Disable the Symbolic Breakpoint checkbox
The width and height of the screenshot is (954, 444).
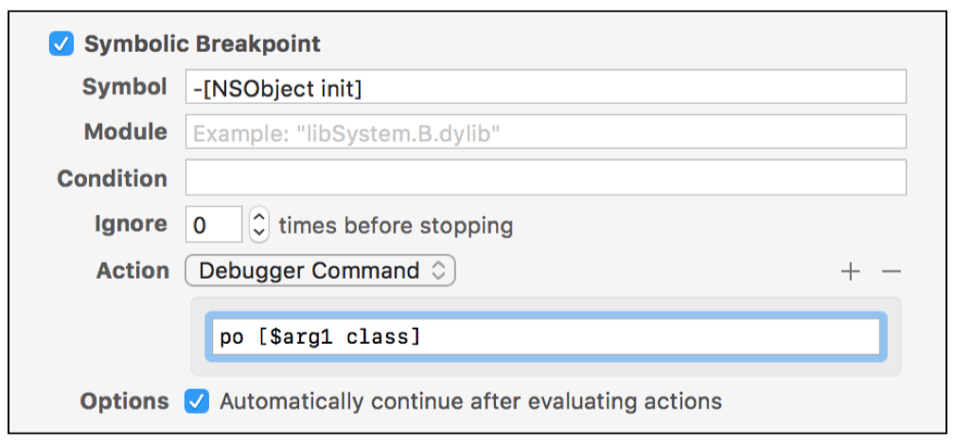click(62, 44)
